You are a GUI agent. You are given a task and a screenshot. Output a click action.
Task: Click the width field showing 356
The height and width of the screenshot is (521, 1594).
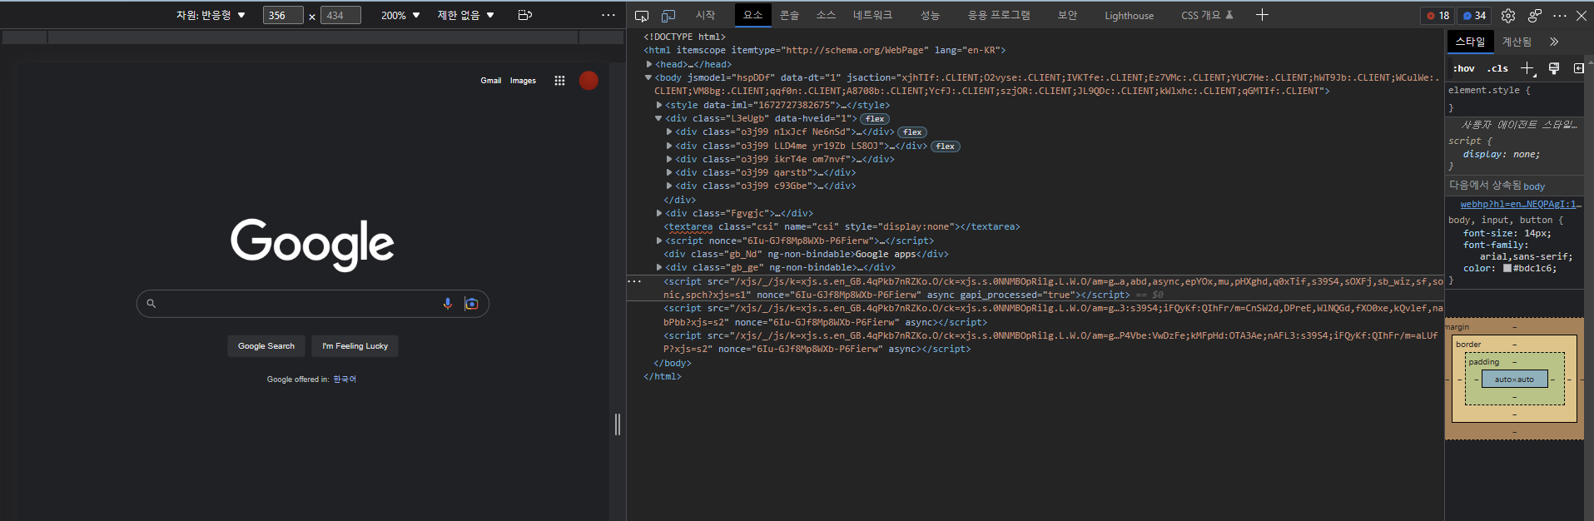tap(283, 15)
